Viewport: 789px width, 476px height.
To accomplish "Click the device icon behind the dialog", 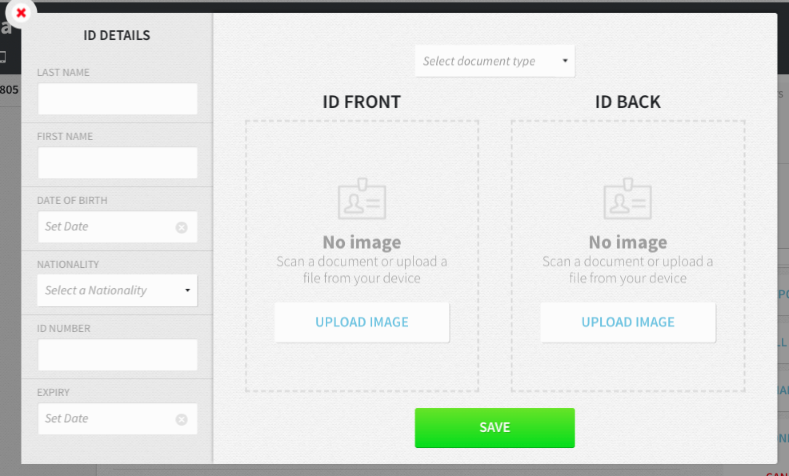I will tap(2, 57).
